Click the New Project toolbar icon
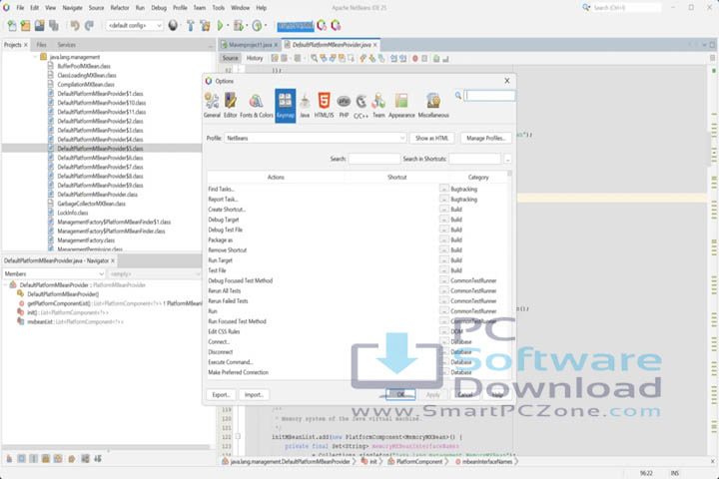This screenshot has width=719, height=479. coord(26,26)
